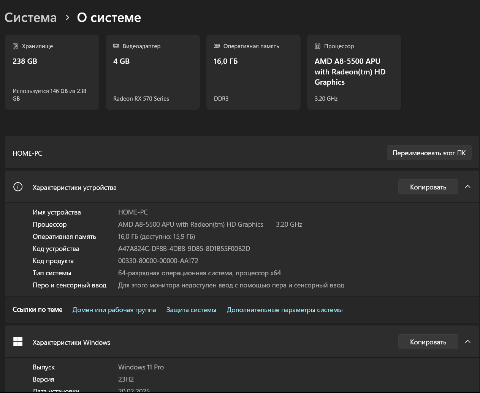The width and height of the screenshot is (480, 393).
Task: Click the Используется 146 GB из 238 GB text
Action: tap(49, 95)
